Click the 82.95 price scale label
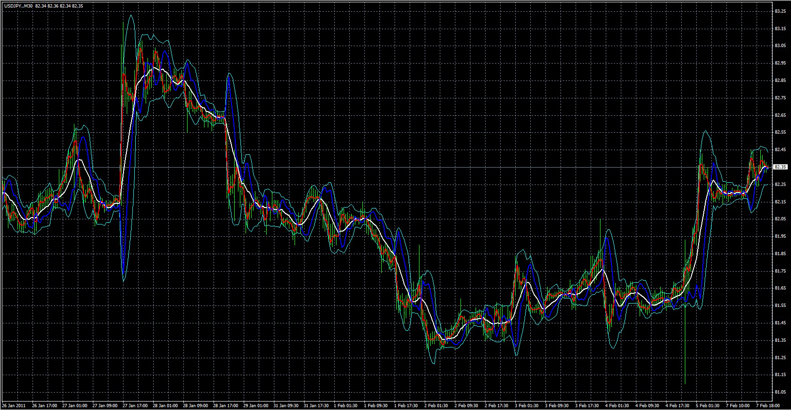791x410 pixels. (x=780, y=63)
